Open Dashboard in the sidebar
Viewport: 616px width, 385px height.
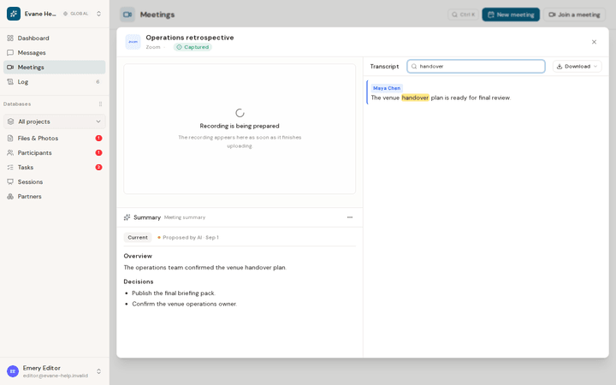tap(54, 38)
